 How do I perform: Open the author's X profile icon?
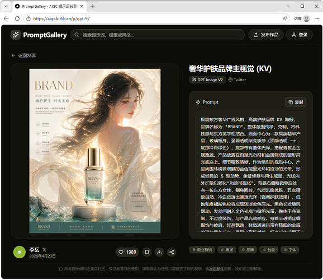(44, 250)
